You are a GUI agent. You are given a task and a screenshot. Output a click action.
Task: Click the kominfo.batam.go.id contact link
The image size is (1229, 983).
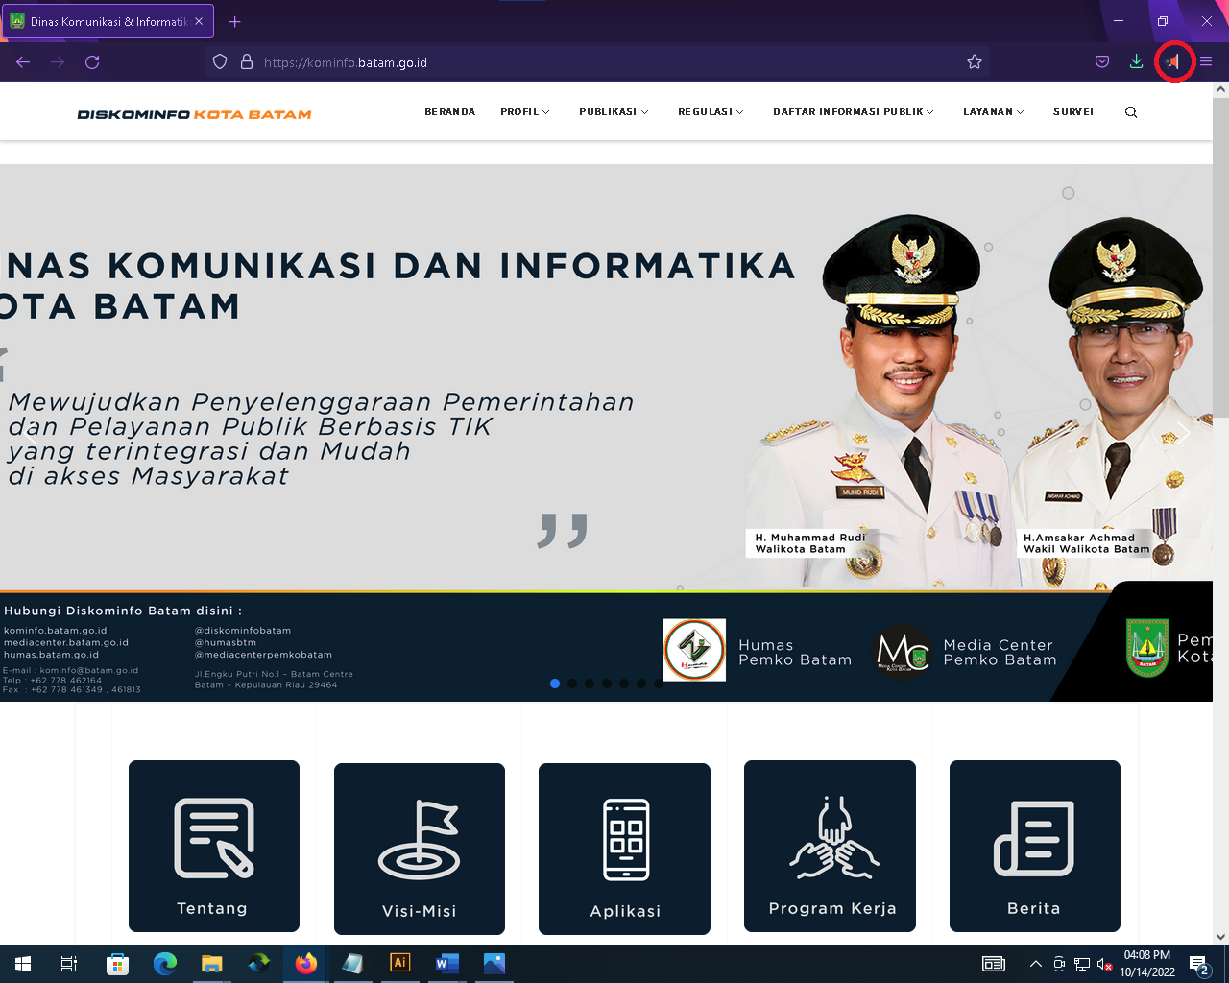56,631
